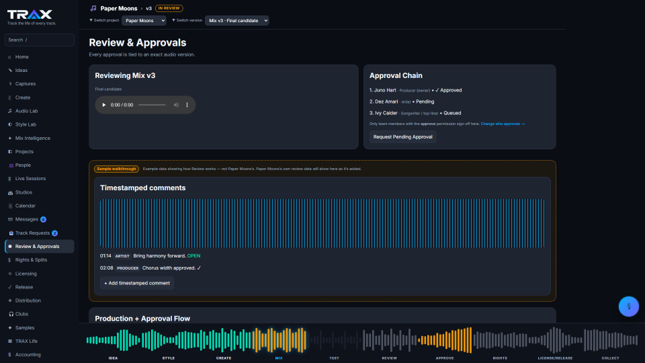This screenshot has height=363, width=645.
Task: Open Accounting
Action: [x=28, y=355]
